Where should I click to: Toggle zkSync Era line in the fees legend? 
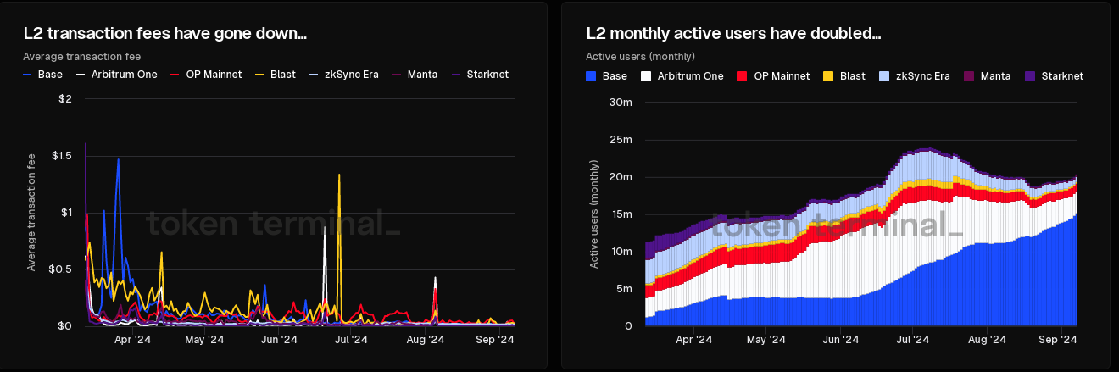pyautogui.click(x=343, y=75)
